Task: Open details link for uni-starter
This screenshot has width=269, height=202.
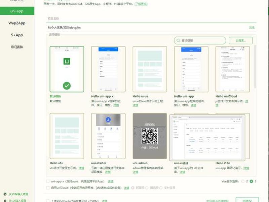Action: click(108, 172)
